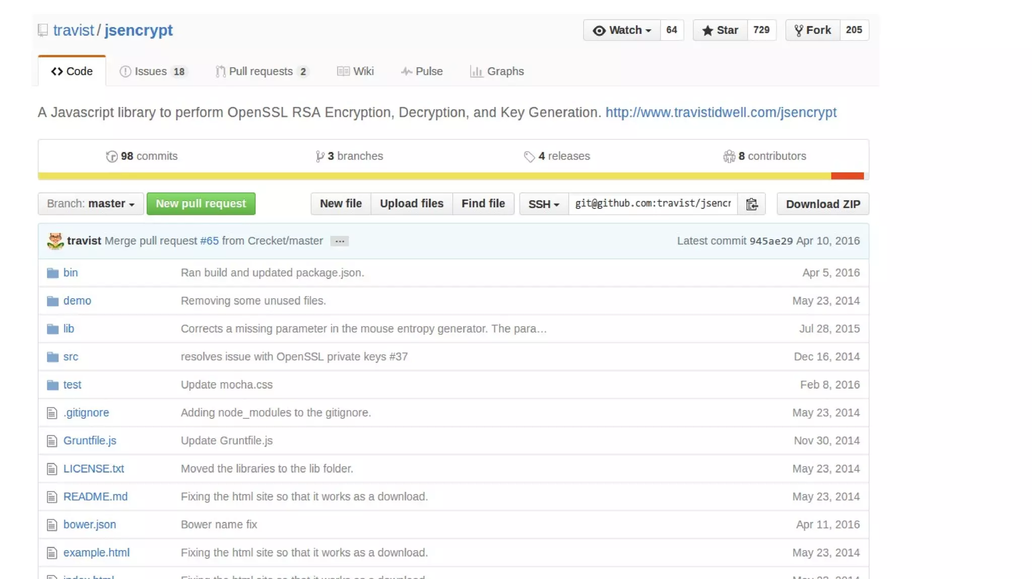This screenshot has width=1032, height=579.
Task: Open the Pull requests tab
Action: 261,71
